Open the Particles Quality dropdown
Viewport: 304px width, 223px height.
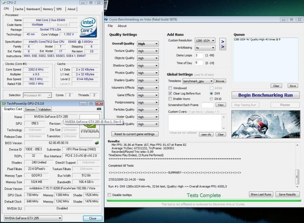click(148, 110)
